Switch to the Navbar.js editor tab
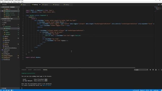 pyautogui.click(x=36, y=5)
